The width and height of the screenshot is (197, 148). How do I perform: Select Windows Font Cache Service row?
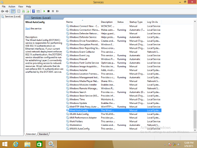tap(114, 63)
